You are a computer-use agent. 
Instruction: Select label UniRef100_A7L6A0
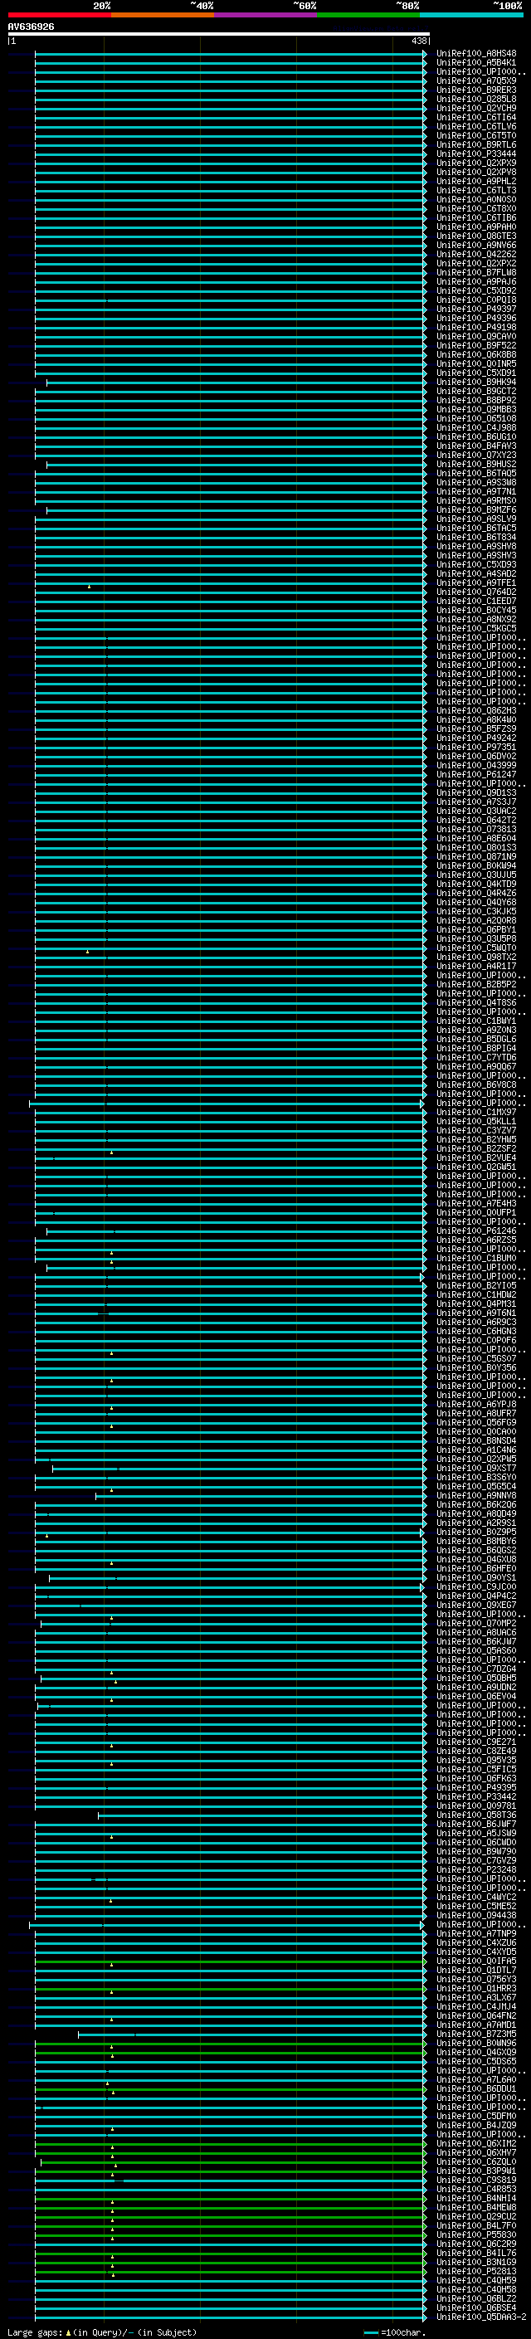476,2079
